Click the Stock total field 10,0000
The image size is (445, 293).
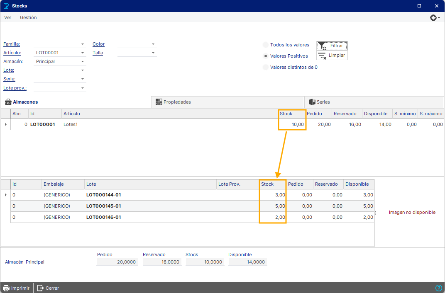pyautogui.click(x=205, y=262)
